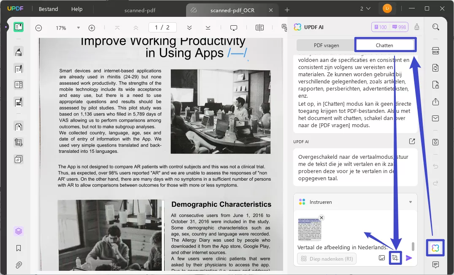Switch to the PDF vragen tab
This screenshot has width=454, height=275.
(326, 45)
